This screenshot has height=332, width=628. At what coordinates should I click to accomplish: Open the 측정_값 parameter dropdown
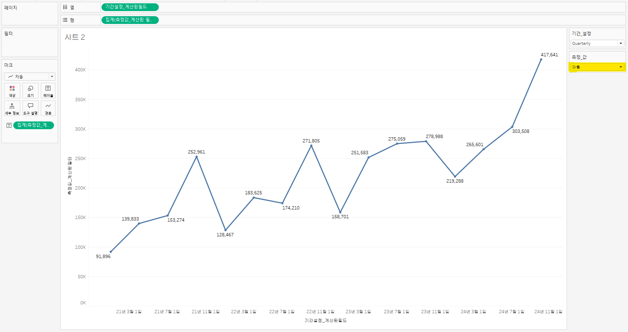pos(597,67)
